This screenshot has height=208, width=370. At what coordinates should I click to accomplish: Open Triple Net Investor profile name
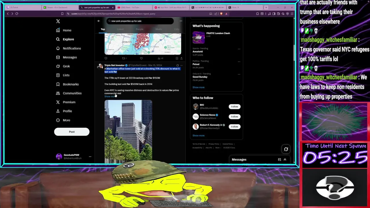[114, 65]
